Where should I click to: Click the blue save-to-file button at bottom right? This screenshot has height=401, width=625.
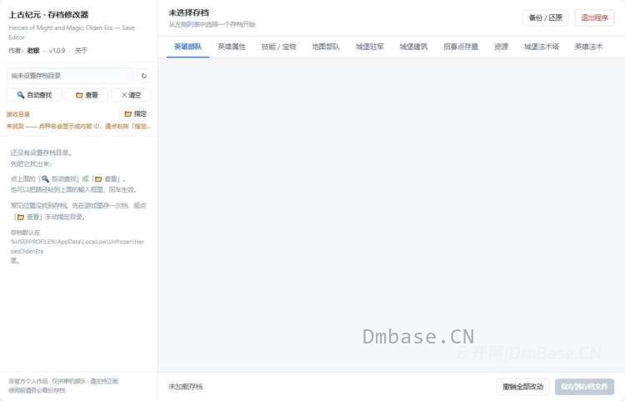584,387
